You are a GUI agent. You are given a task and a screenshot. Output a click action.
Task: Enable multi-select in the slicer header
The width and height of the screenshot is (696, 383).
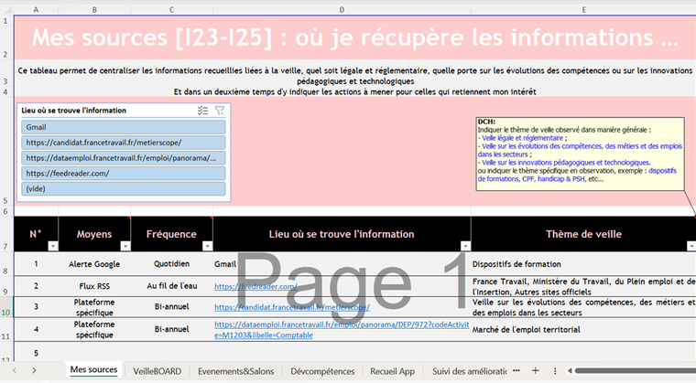click(202, 111)
